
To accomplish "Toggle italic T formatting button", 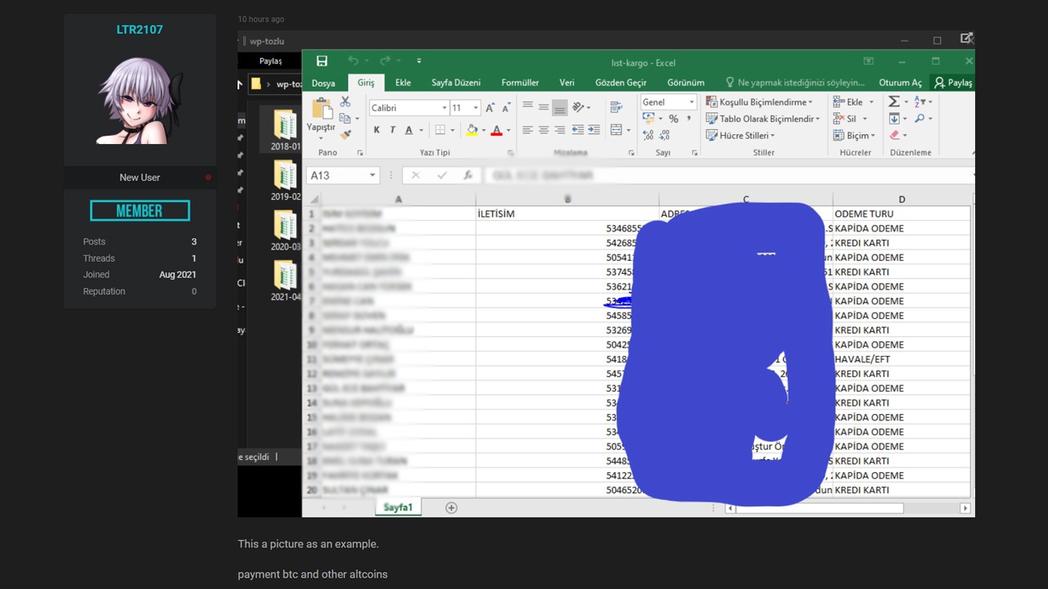I will pyautogui.click(x=392, y=130).
